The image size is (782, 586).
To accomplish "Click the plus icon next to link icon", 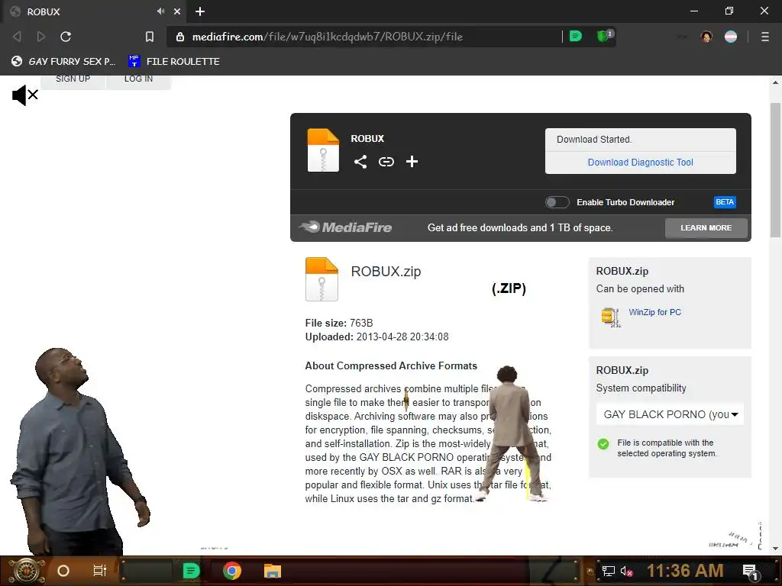I will coord(412,162).
